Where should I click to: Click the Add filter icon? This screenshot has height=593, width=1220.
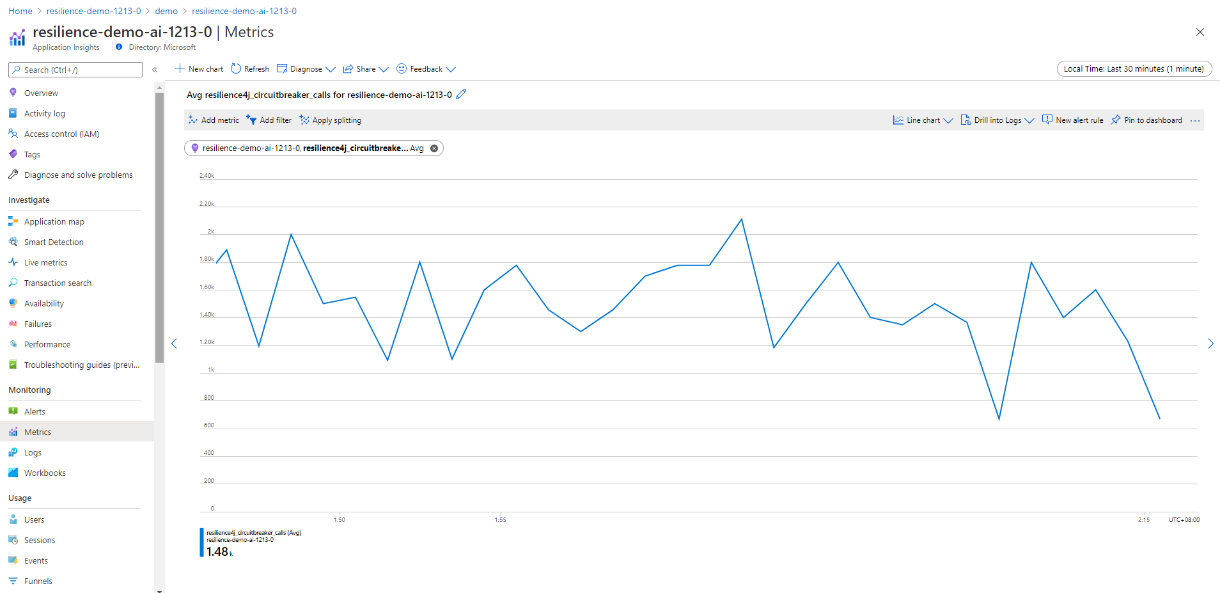coord(251,120)
